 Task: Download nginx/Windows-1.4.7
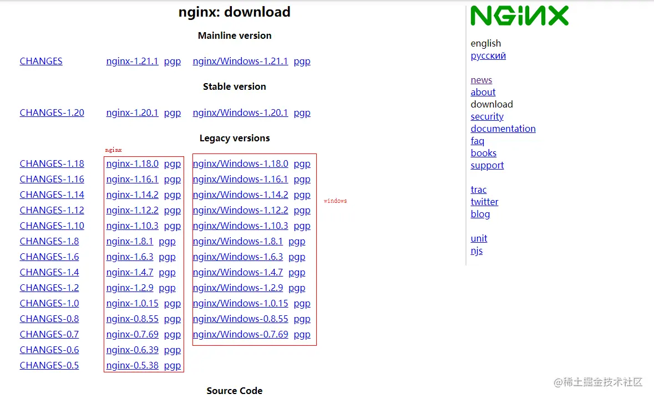(x=238, y=273)
